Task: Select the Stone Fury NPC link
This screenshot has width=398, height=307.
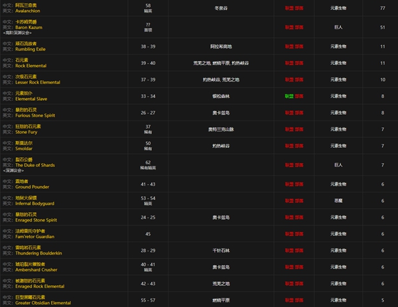Action: 29,132
